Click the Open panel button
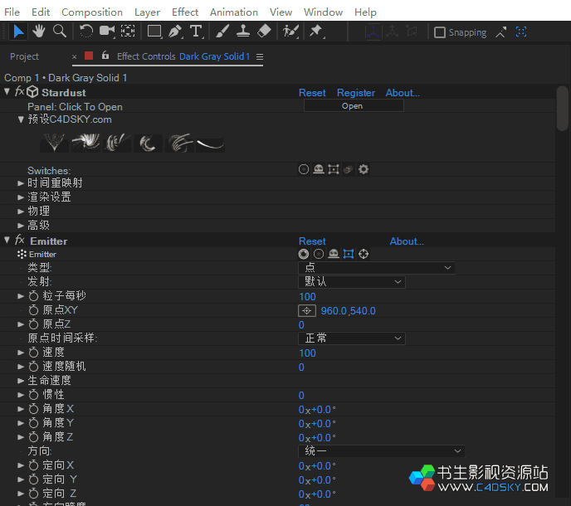 click(354, 106)
